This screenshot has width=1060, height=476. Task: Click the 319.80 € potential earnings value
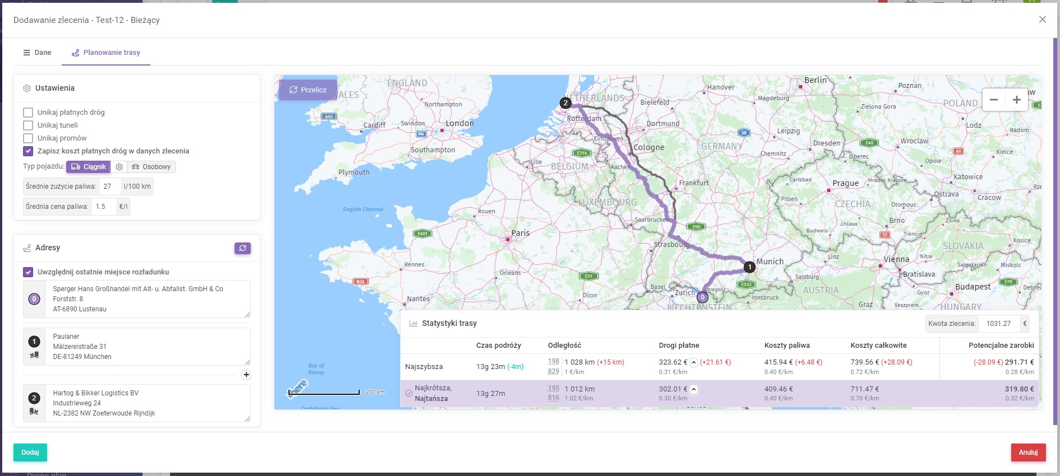1019,389
